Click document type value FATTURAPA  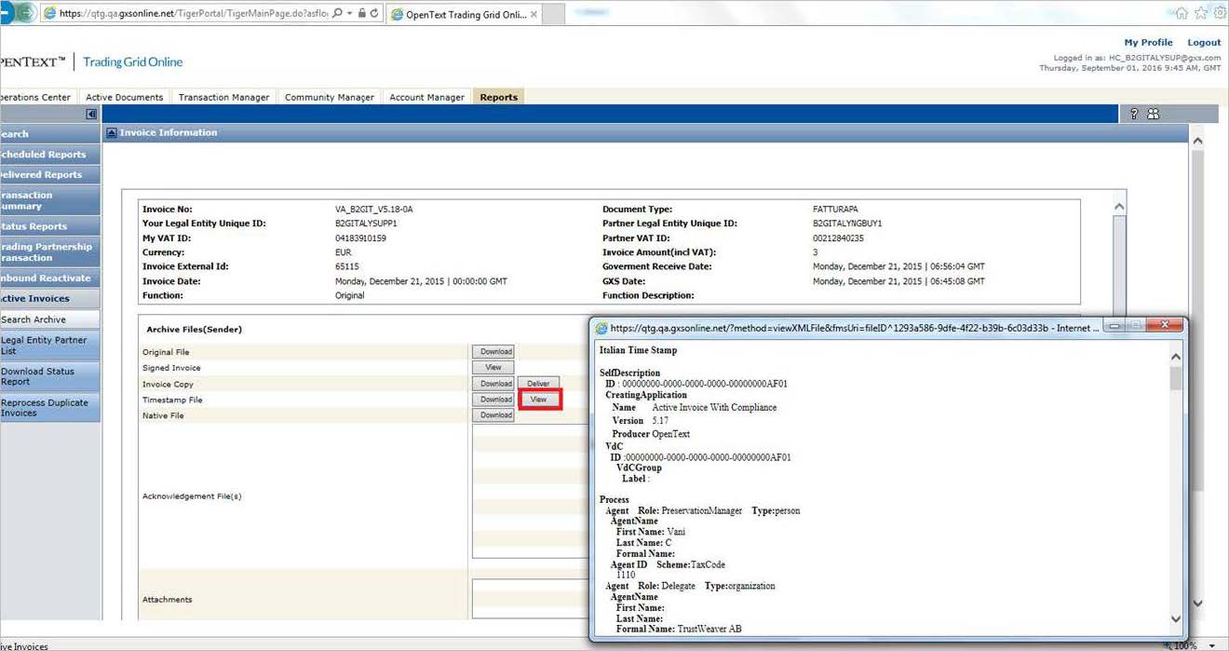point(838,210)
